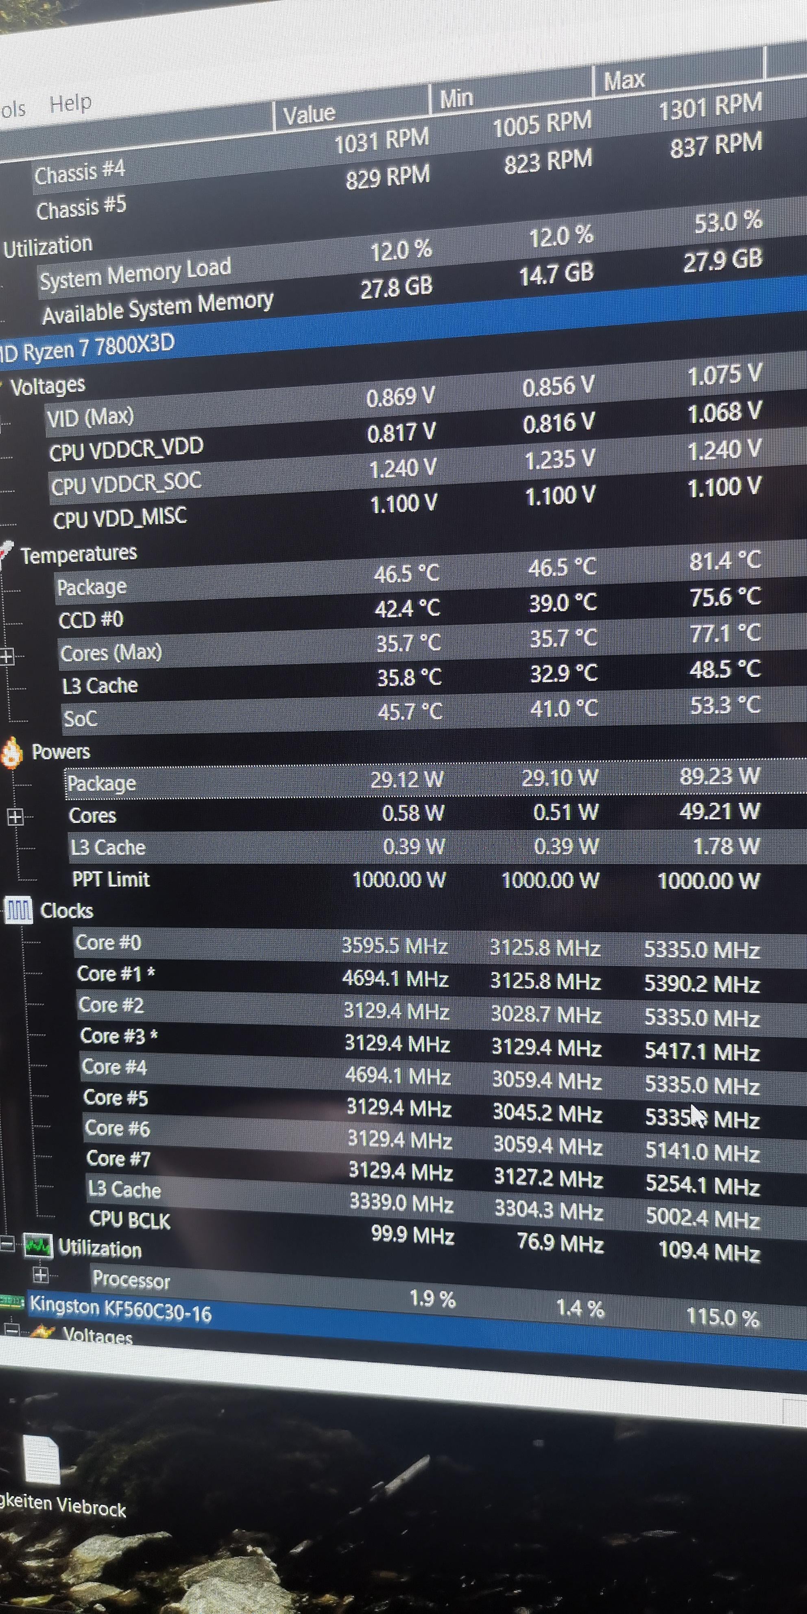The height and width of the screenshot is (1614, 807).
Task: Click the Min column header
Action: (456, 98)
